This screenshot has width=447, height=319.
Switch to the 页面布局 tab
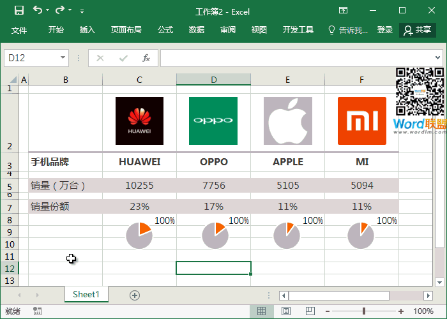[126, 29]
